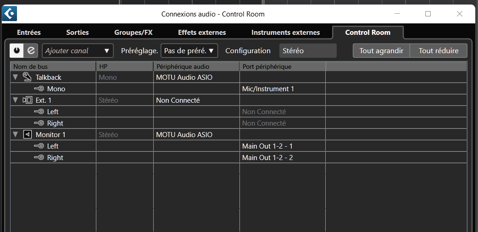The height and width of the screenshot is (232, 478).
Task: Toggle the Control Room power button
Action: tap(17, 50)
